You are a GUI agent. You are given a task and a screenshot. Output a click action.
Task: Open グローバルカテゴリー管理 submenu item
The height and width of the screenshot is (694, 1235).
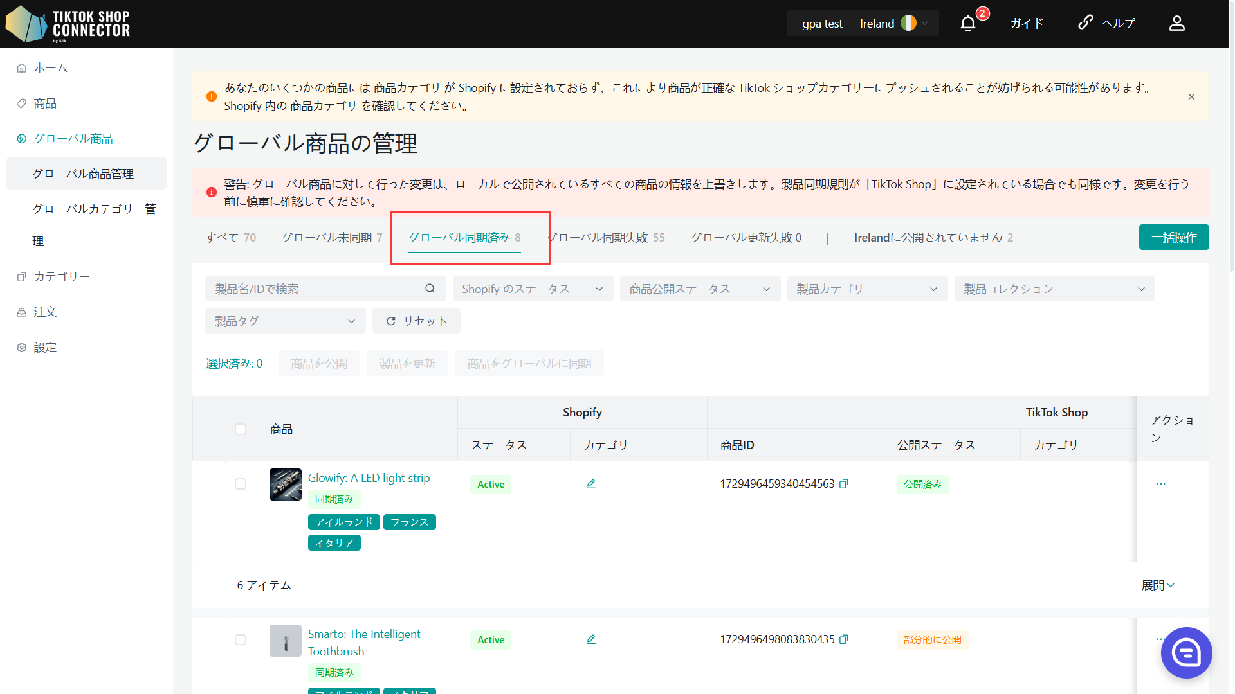pyautogui.click(x=86, y=225)
